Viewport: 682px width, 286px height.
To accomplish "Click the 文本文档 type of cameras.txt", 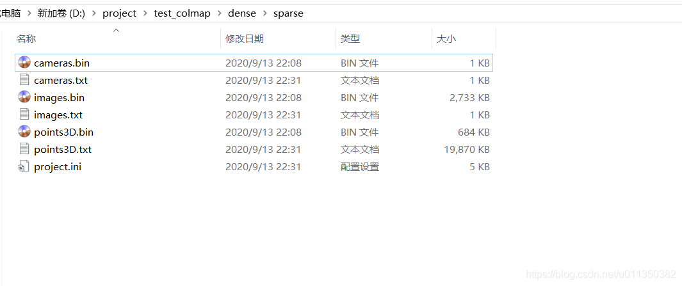I will pos(360,81).
